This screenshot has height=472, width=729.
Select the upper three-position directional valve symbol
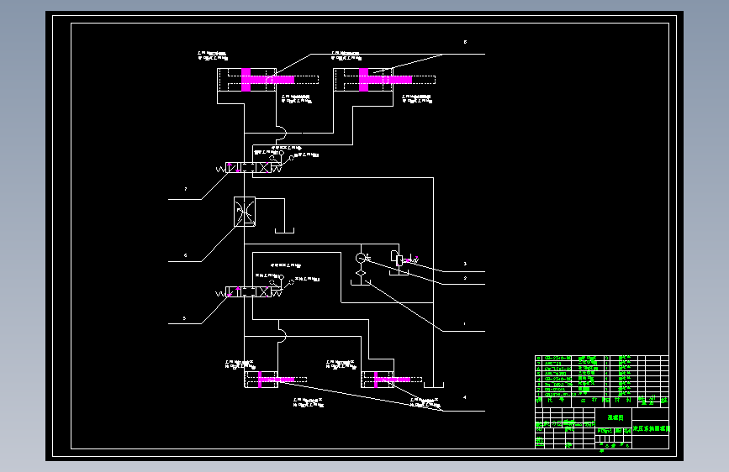pos(248,168)
